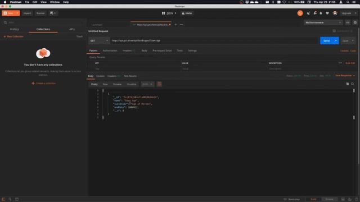The height and width of the screenshot is (202, 360).
Task: Open notifications bell icon
Action: pos(321,13)
